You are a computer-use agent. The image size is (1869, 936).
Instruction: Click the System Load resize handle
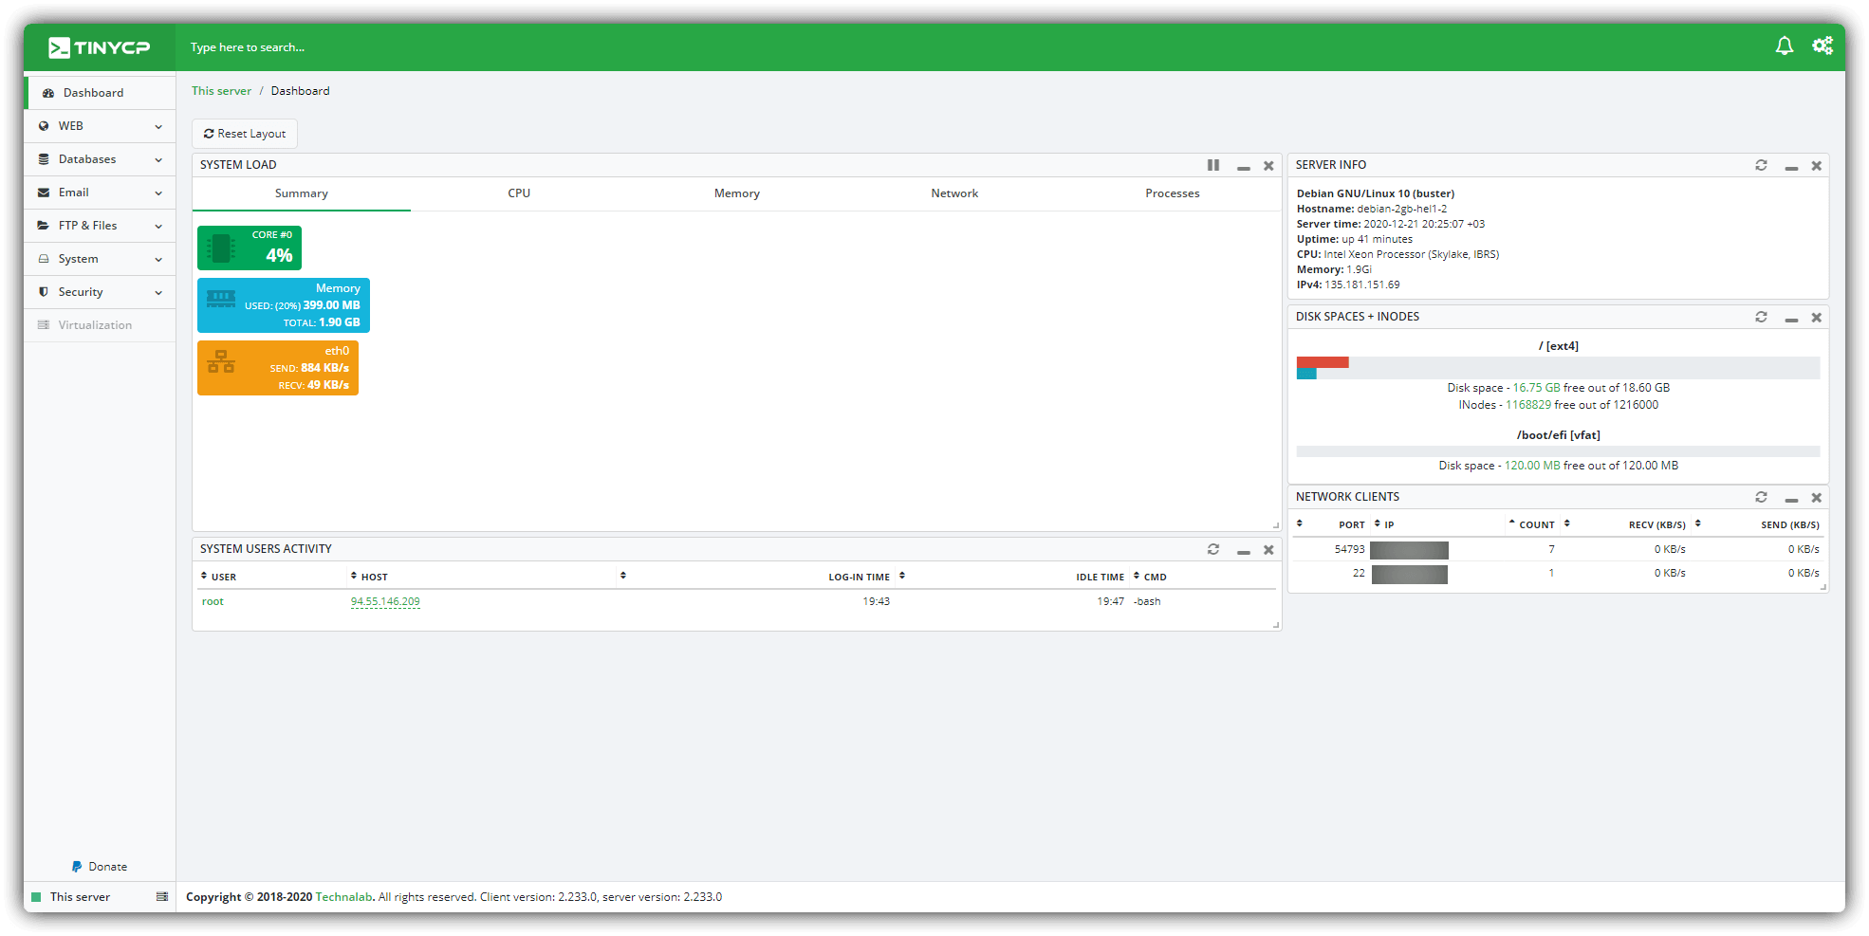click(x=1275, y=524)
